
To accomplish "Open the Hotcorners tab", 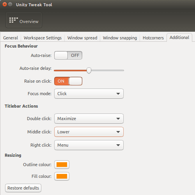I will (153, 38).
